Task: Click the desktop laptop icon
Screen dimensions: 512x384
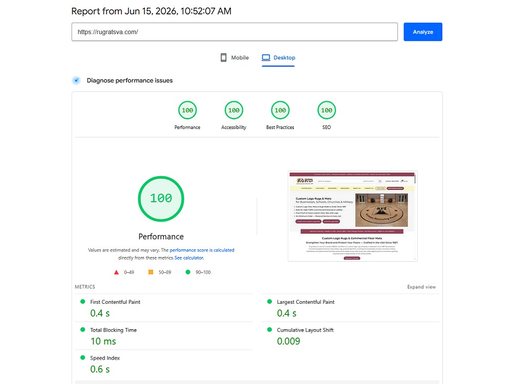Action: pyautogui.click(x=266, y=57)
